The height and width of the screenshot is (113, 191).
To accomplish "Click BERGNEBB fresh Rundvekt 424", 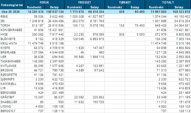I will 41,93.
